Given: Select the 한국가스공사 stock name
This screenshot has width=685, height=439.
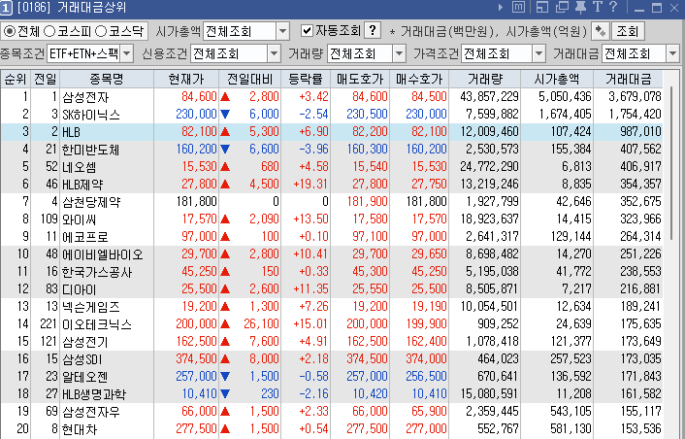Looking at the screenshot, I should (97, 272).
